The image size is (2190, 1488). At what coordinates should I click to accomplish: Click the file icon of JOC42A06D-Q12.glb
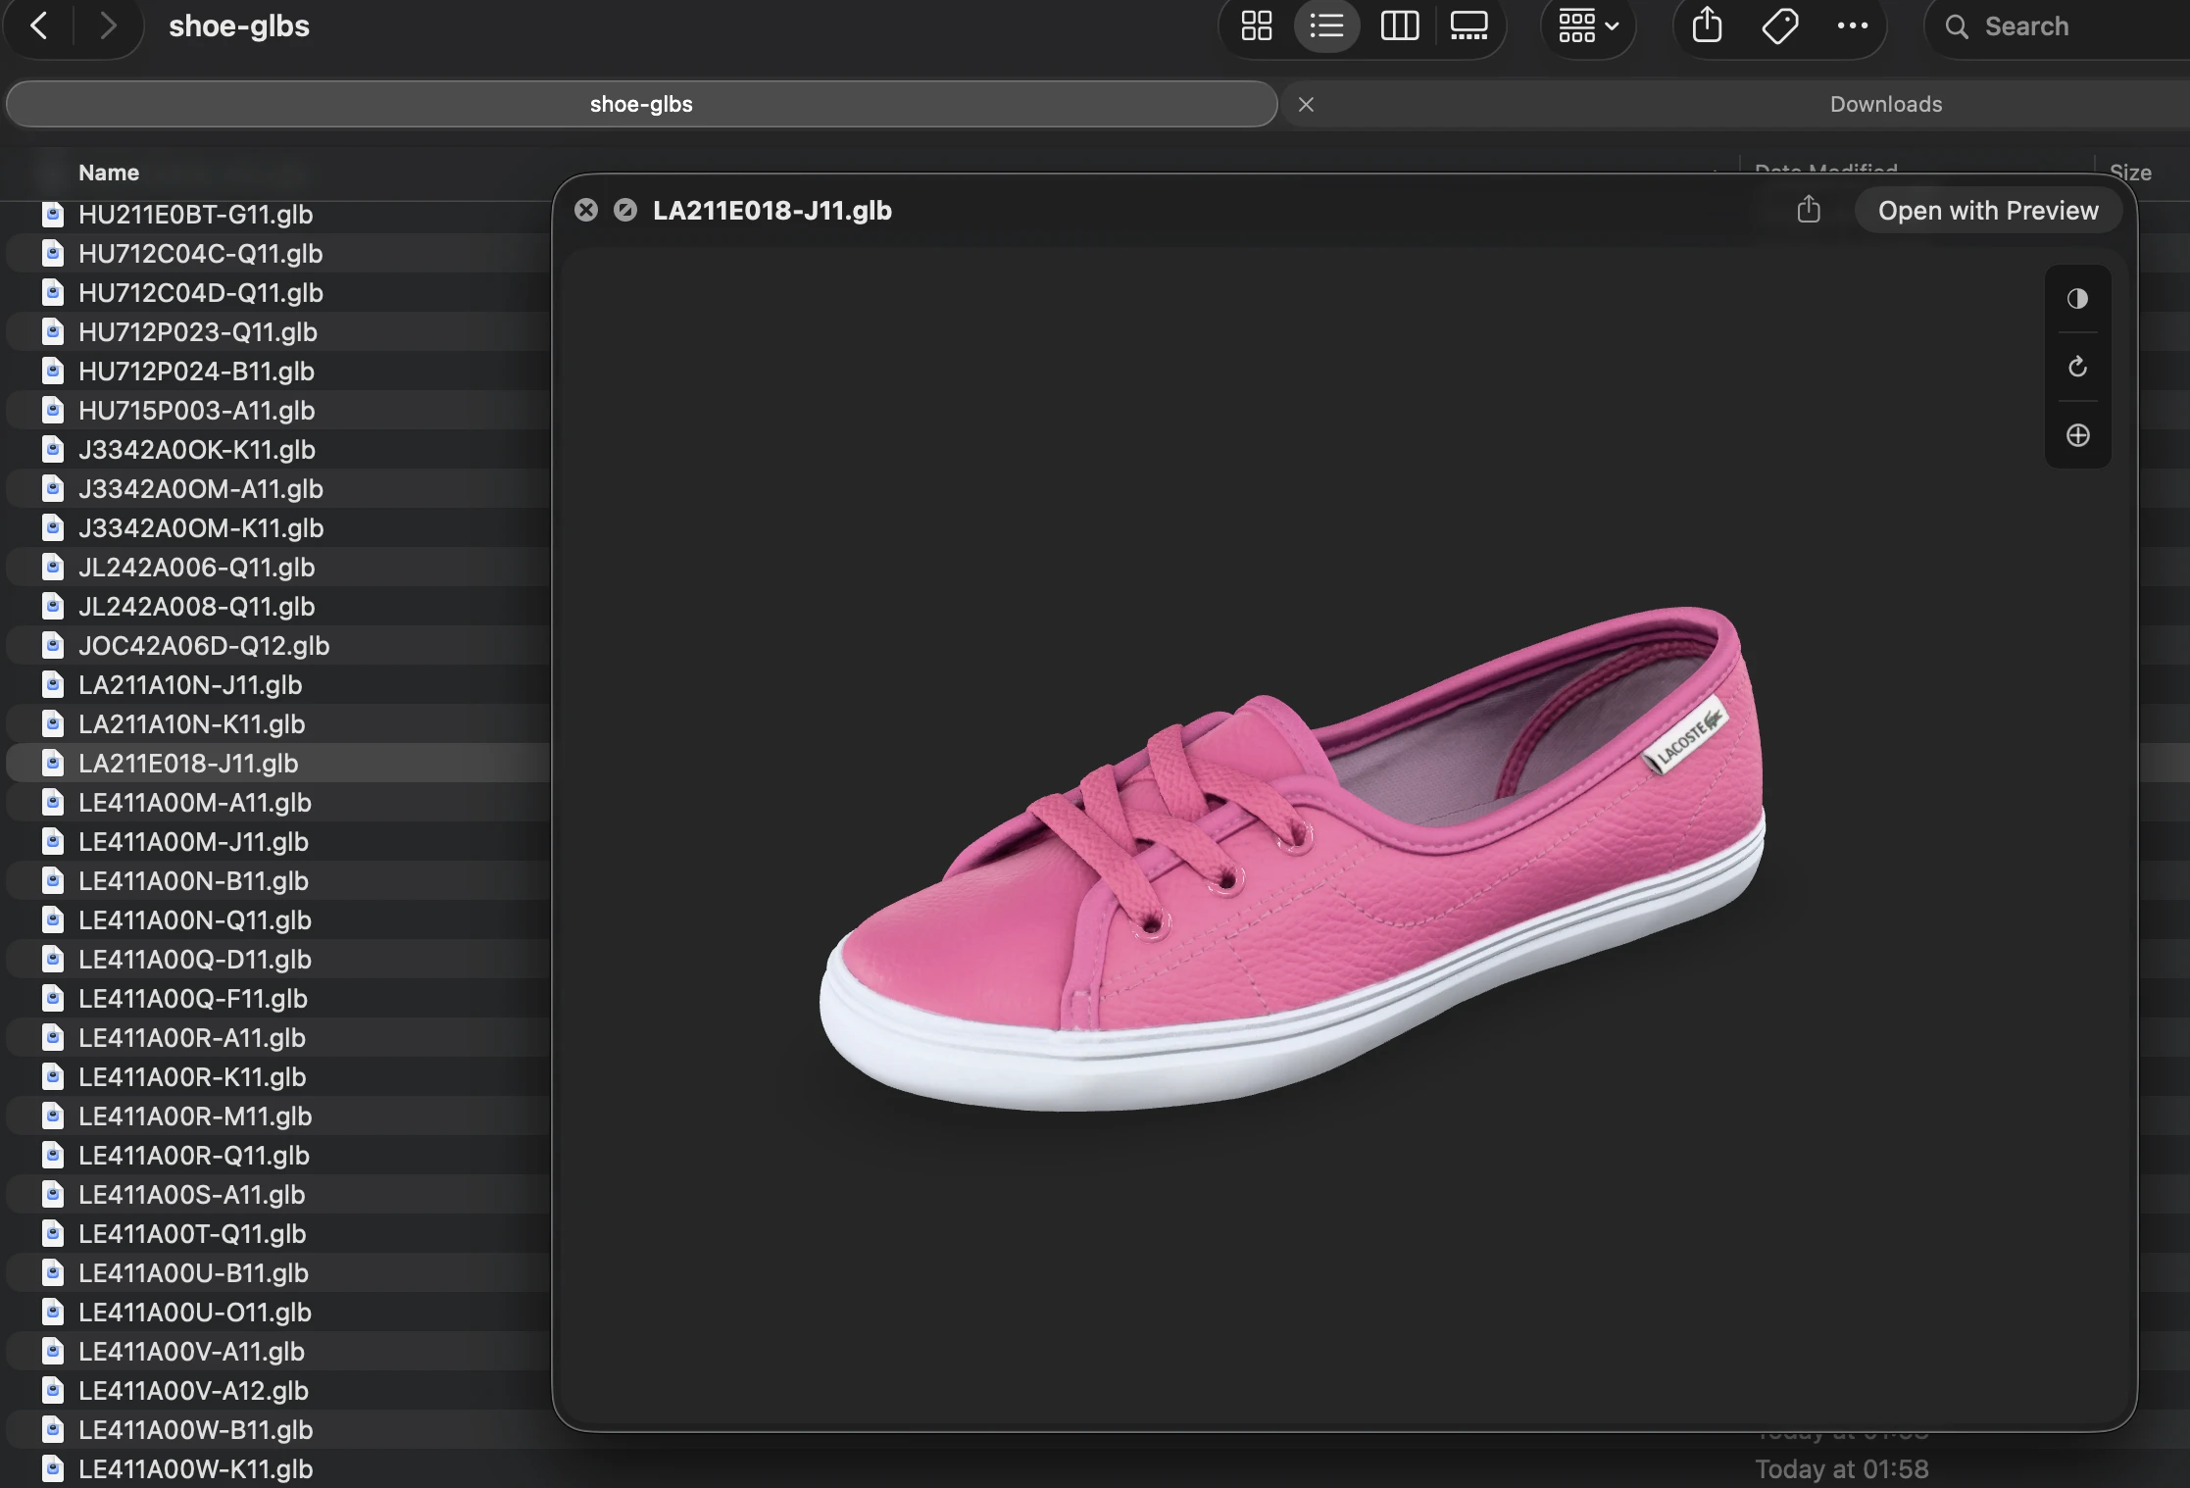(x=53, y=645)
